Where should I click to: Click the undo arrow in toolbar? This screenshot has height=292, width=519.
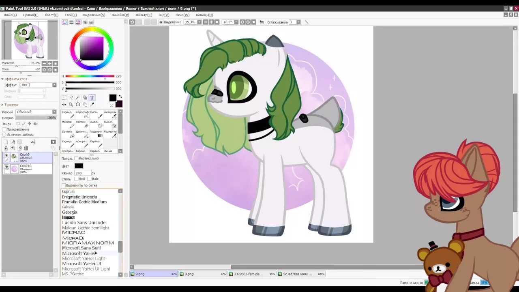(x=132, y=22)
